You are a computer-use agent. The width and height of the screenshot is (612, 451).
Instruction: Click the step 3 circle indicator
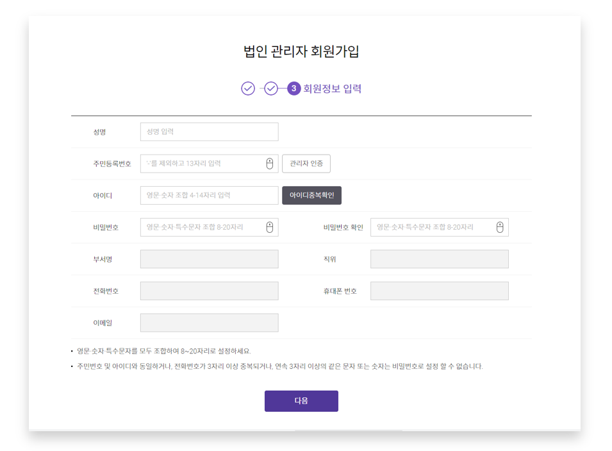pos(294,89)
